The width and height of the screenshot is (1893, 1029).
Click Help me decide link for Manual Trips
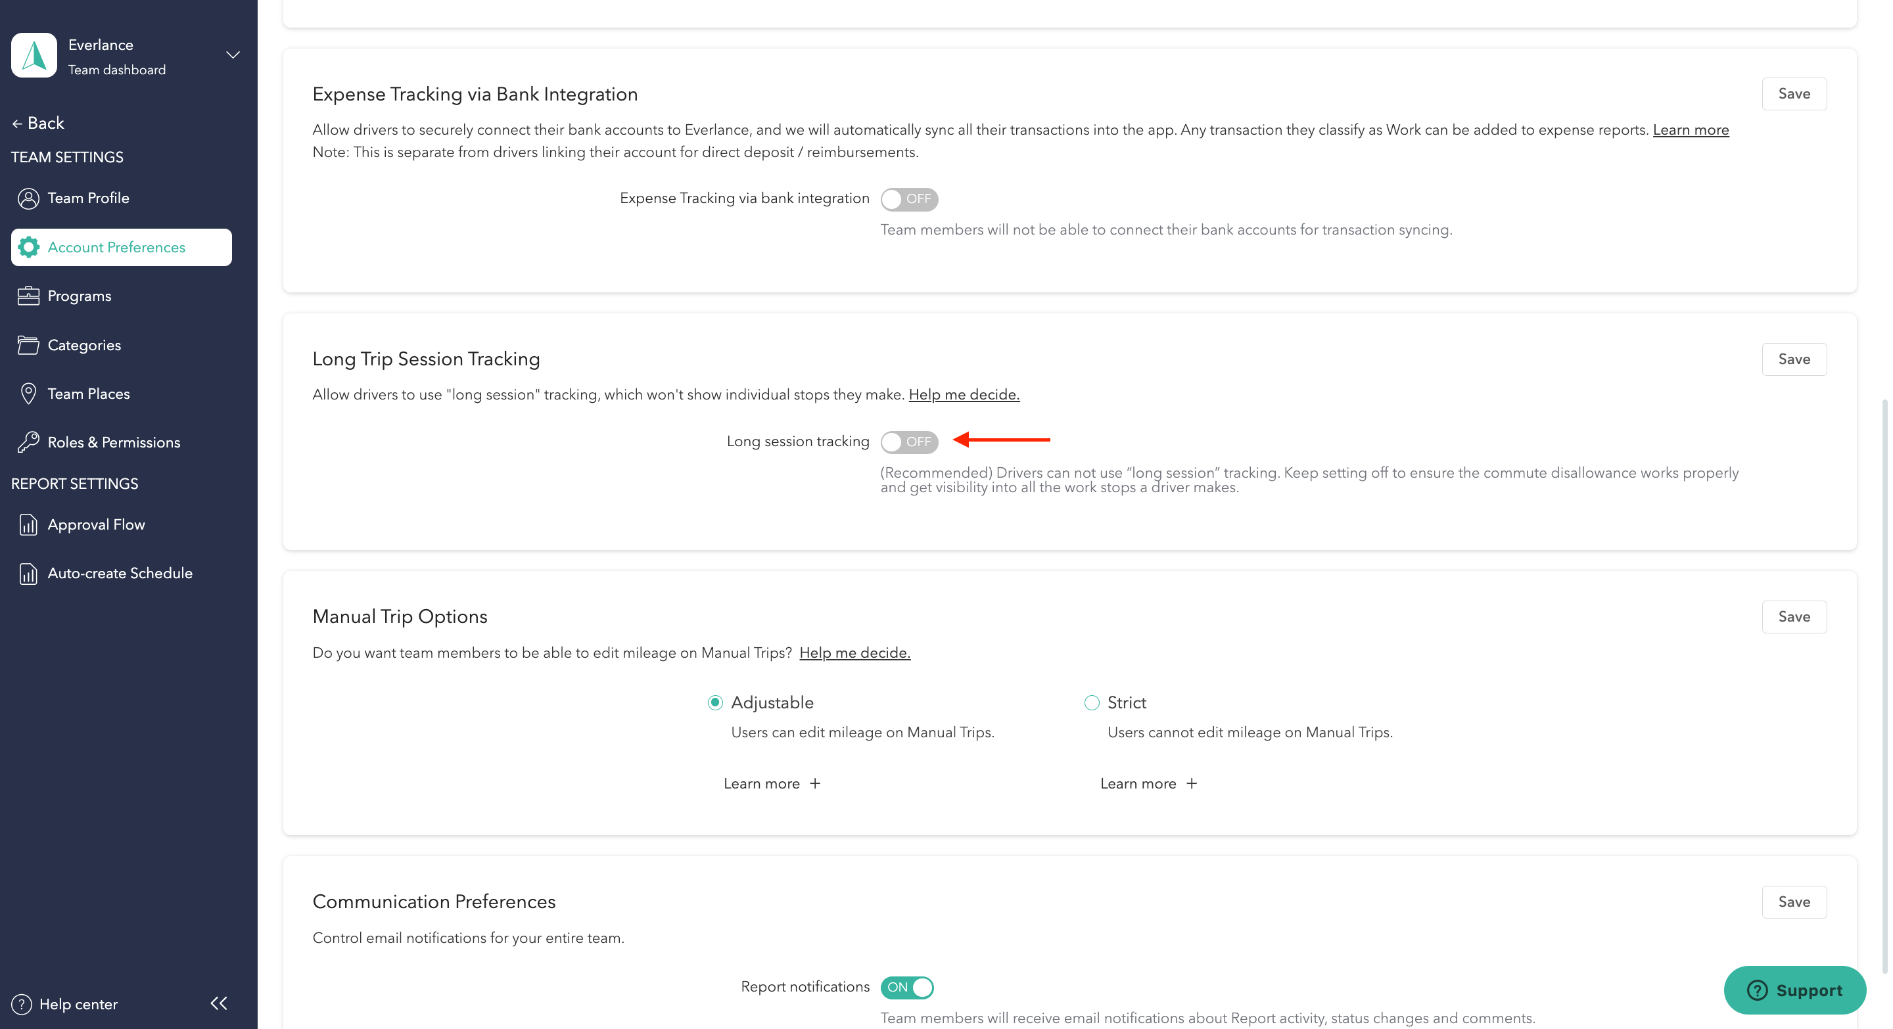[x=854, y=653]
